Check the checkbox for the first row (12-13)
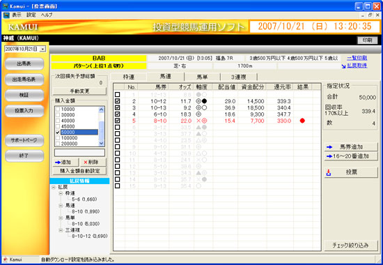Viewport: 383px width, 265px height. (117, 94)
